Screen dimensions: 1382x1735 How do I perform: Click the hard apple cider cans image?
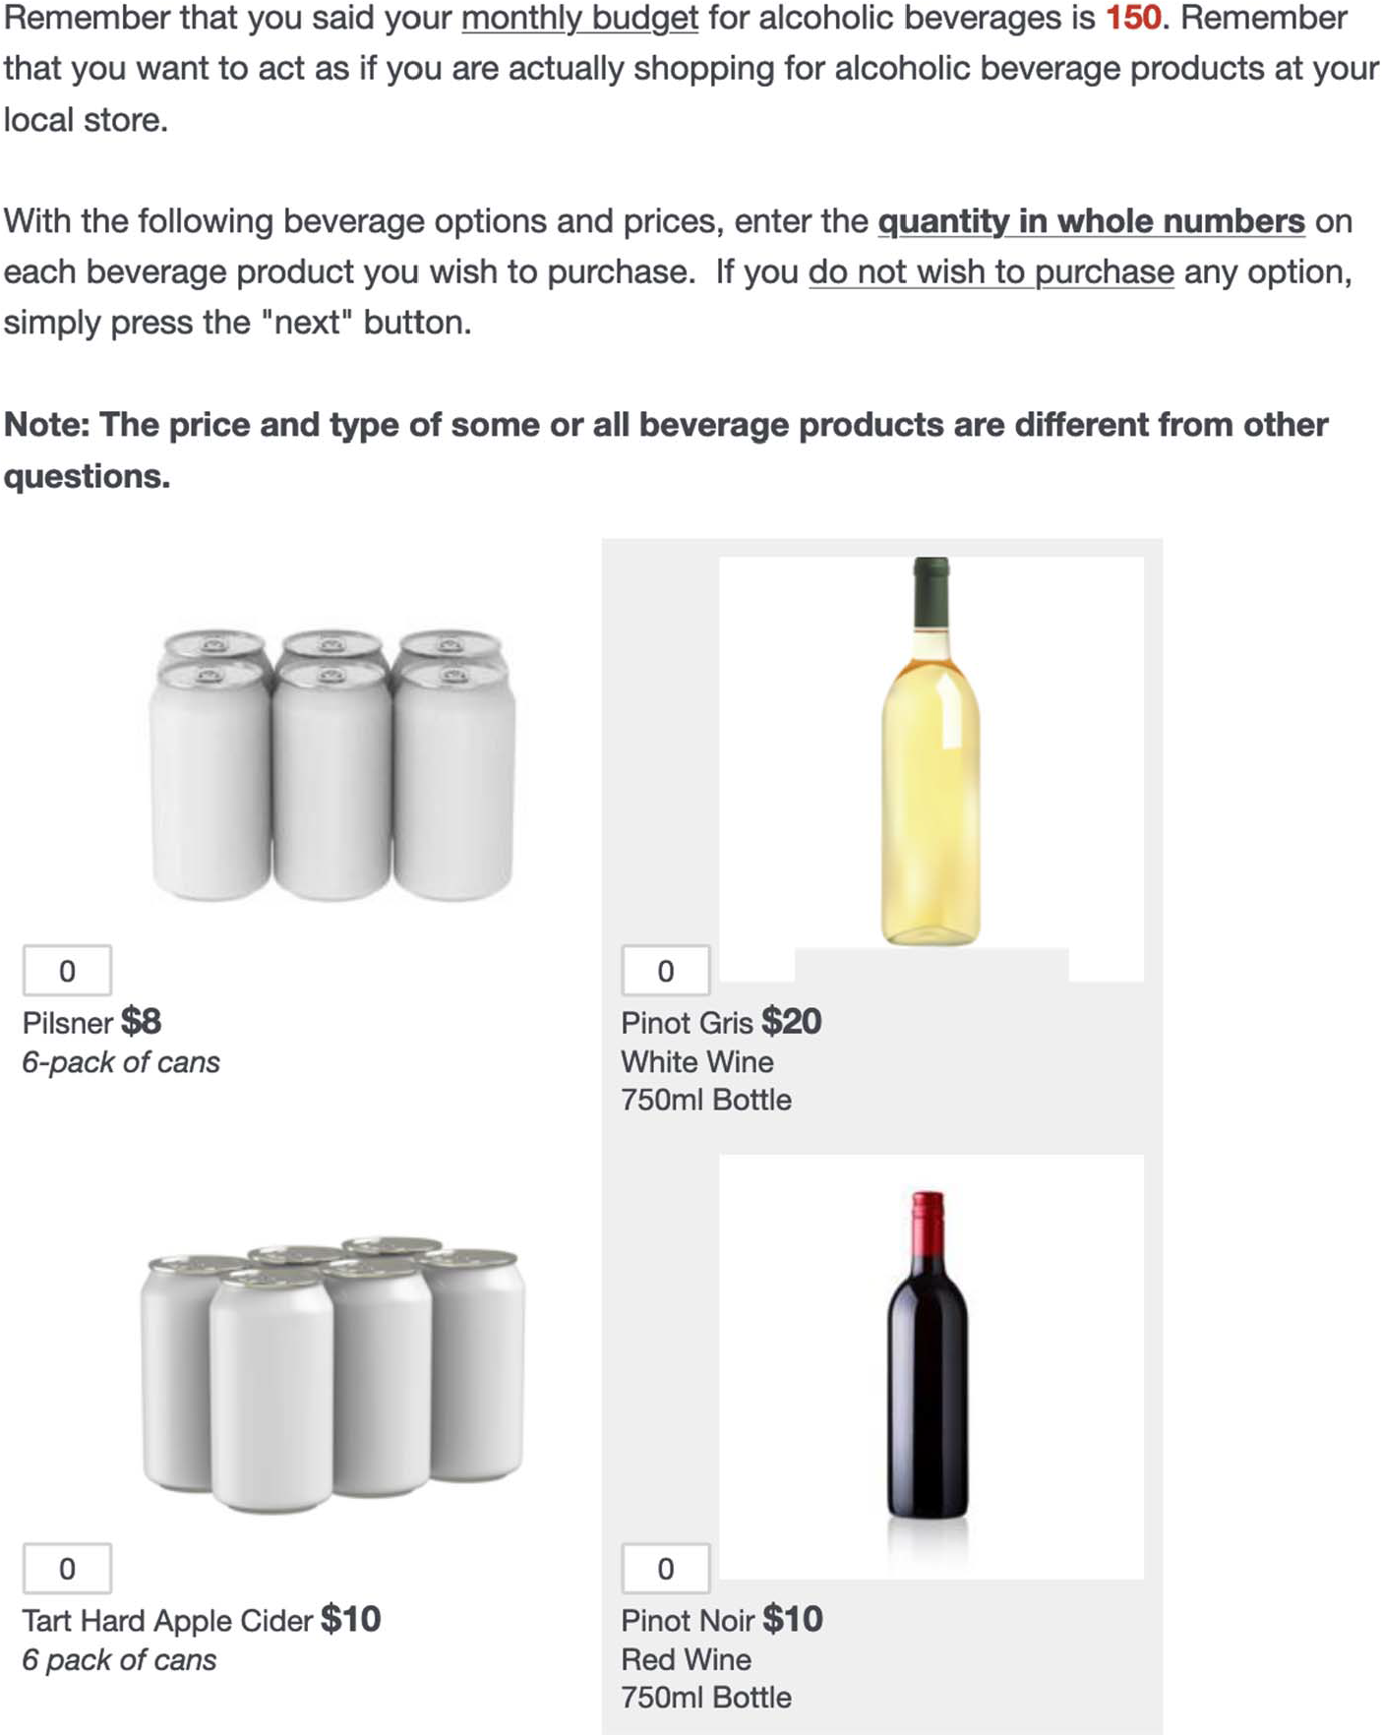pos(332,1372)
